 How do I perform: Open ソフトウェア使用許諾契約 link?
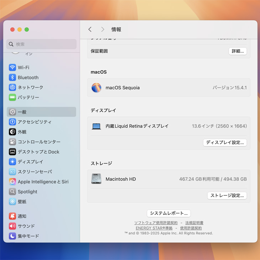coord(156,223)
